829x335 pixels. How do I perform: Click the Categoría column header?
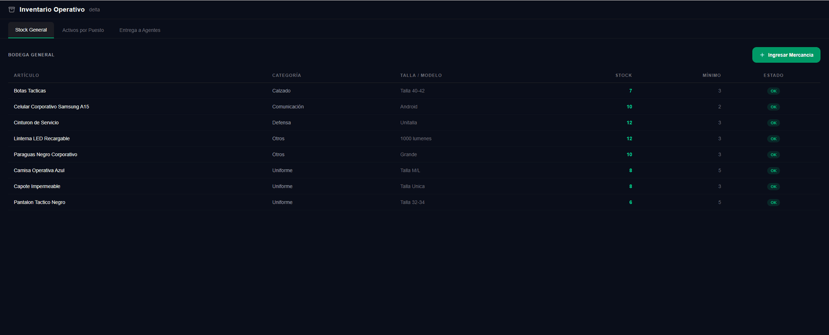[x=286, y=75]
